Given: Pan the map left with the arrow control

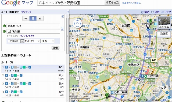Looking at the screenshot, I should [x=74, y=24].
